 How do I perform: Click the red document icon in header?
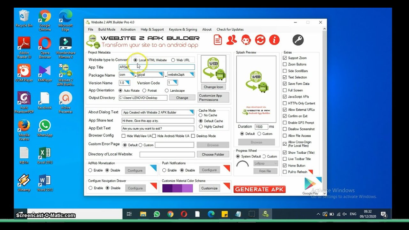pos(218,40)
